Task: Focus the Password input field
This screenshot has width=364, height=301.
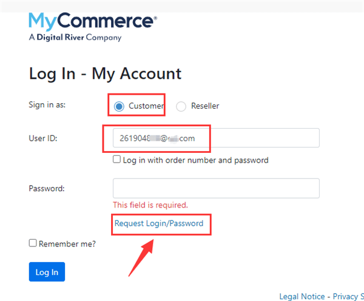Action: [216, 188]
